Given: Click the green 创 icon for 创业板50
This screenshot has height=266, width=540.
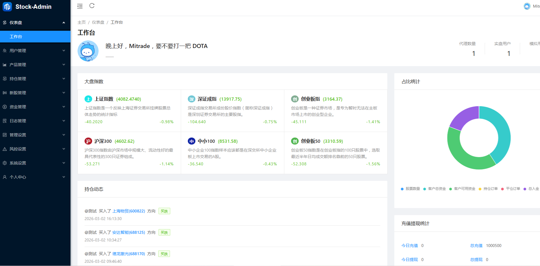Looking at the screenshot, I should point(295,141).
